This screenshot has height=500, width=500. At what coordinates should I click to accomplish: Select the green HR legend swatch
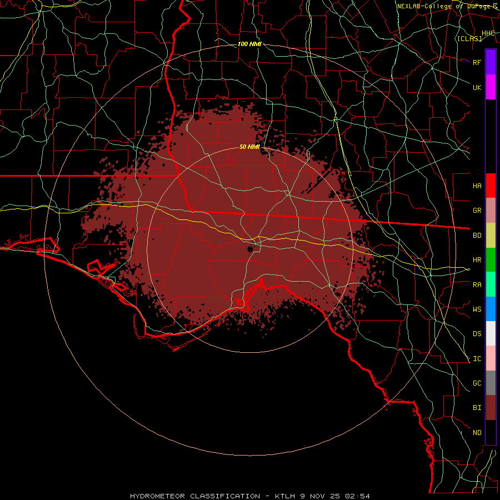point(491,260)
